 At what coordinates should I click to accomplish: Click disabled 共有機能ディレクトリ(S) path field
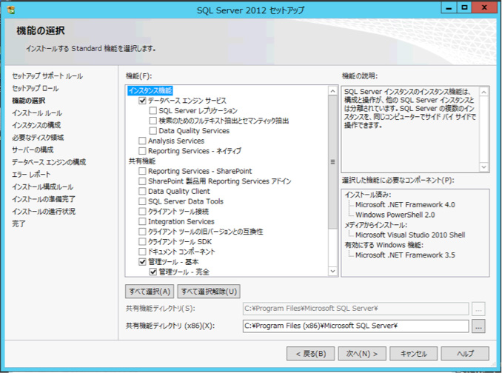pos(355,309)
